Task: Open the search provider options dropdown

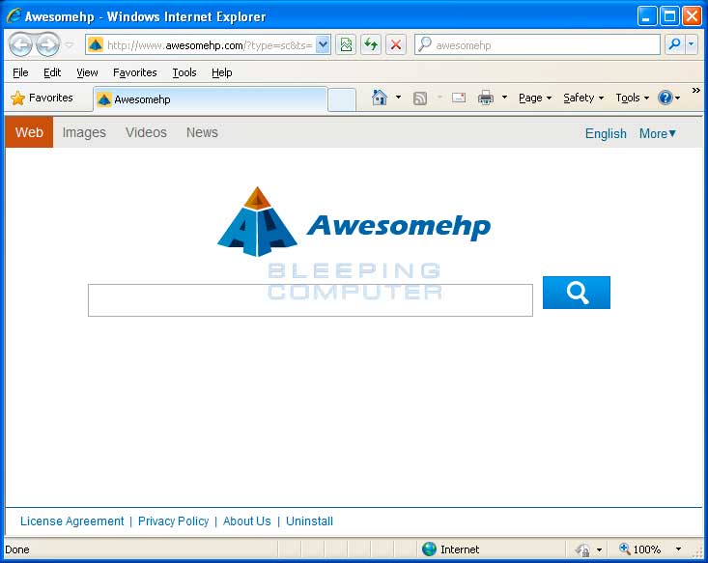Action: coord(692,44)
